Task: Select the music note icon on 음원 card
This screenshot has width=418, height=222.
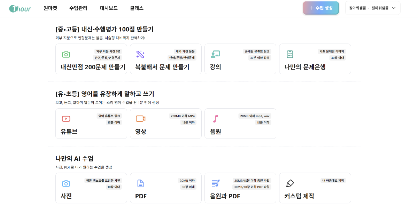Action: [215, 119]
